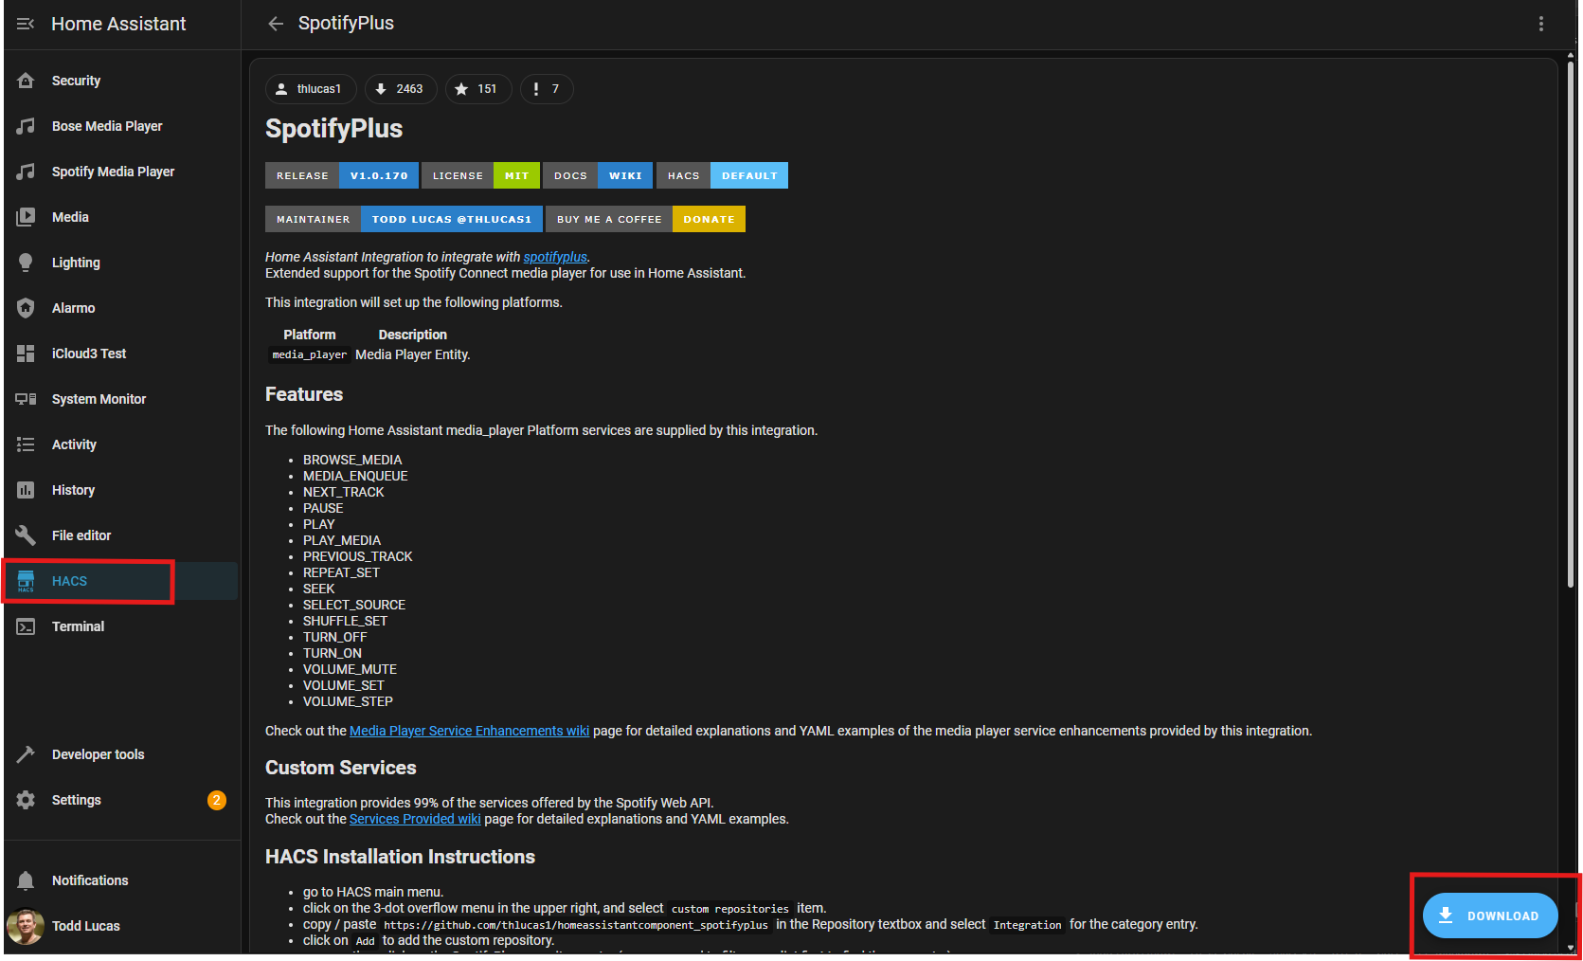Click the BROWSE_MEDIA feature text
The image size is (1583, 961).
(x=352, y=460)
